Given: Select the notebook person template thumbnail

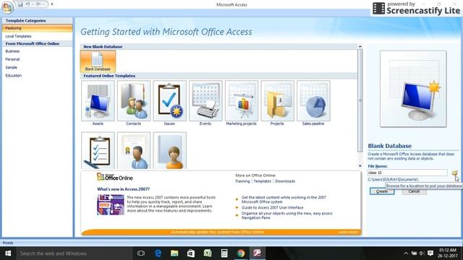Looking at the screenshot, I should pyautogui.click(x=169, y=151).
